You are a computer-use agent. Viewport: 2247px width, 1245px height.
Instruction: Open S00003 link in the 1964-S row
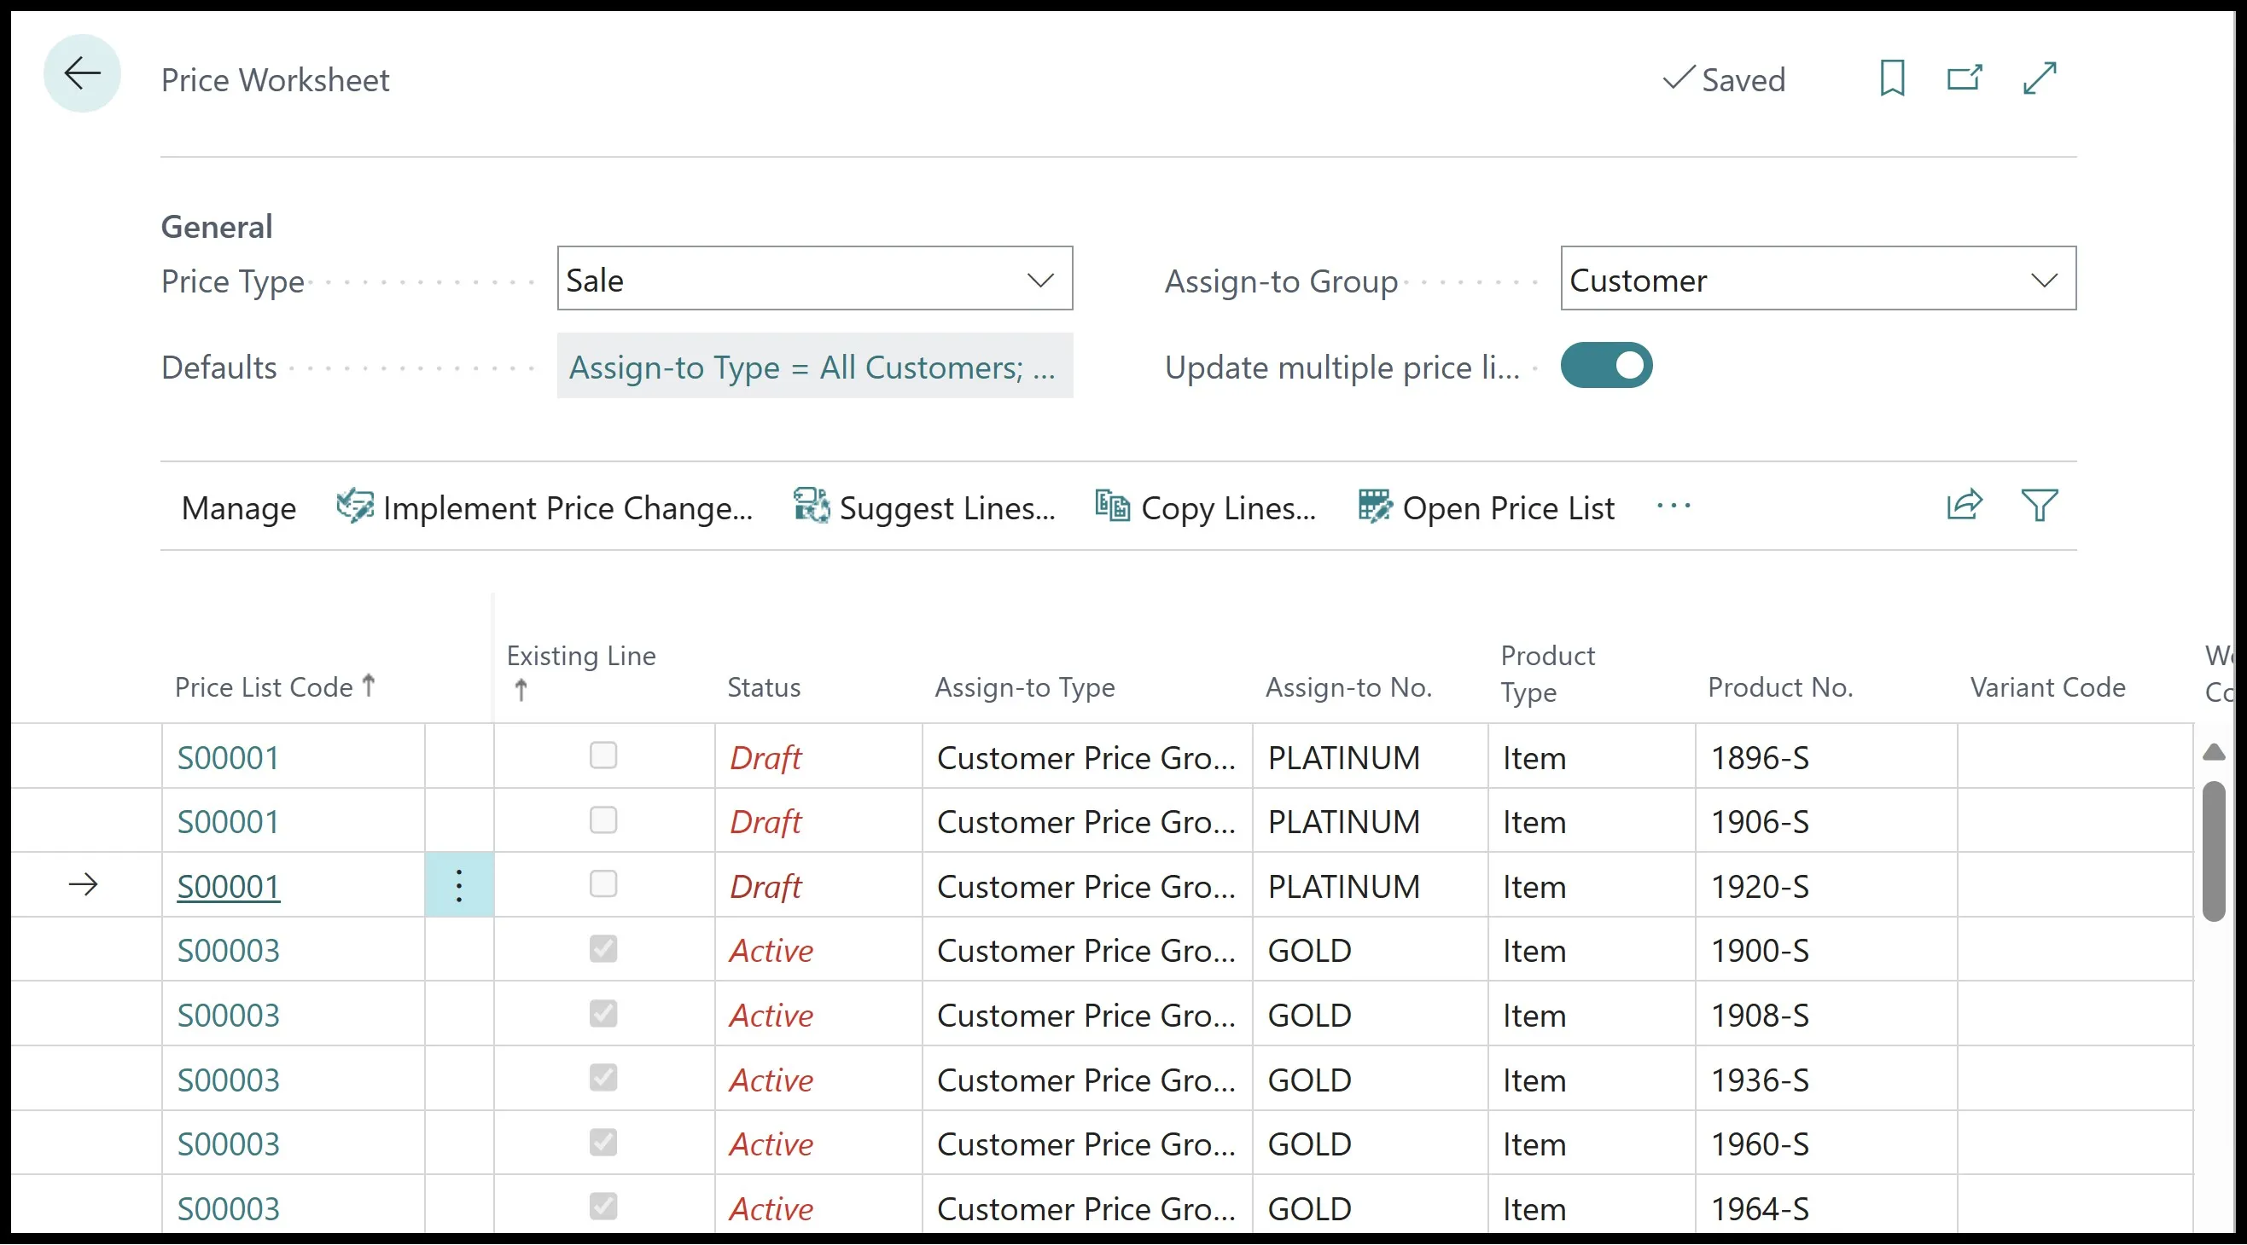(x=229, y=1209)
